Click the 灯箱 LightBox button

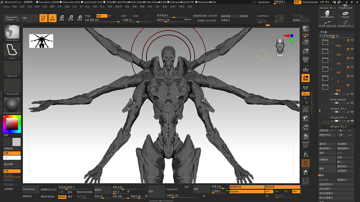30,18
